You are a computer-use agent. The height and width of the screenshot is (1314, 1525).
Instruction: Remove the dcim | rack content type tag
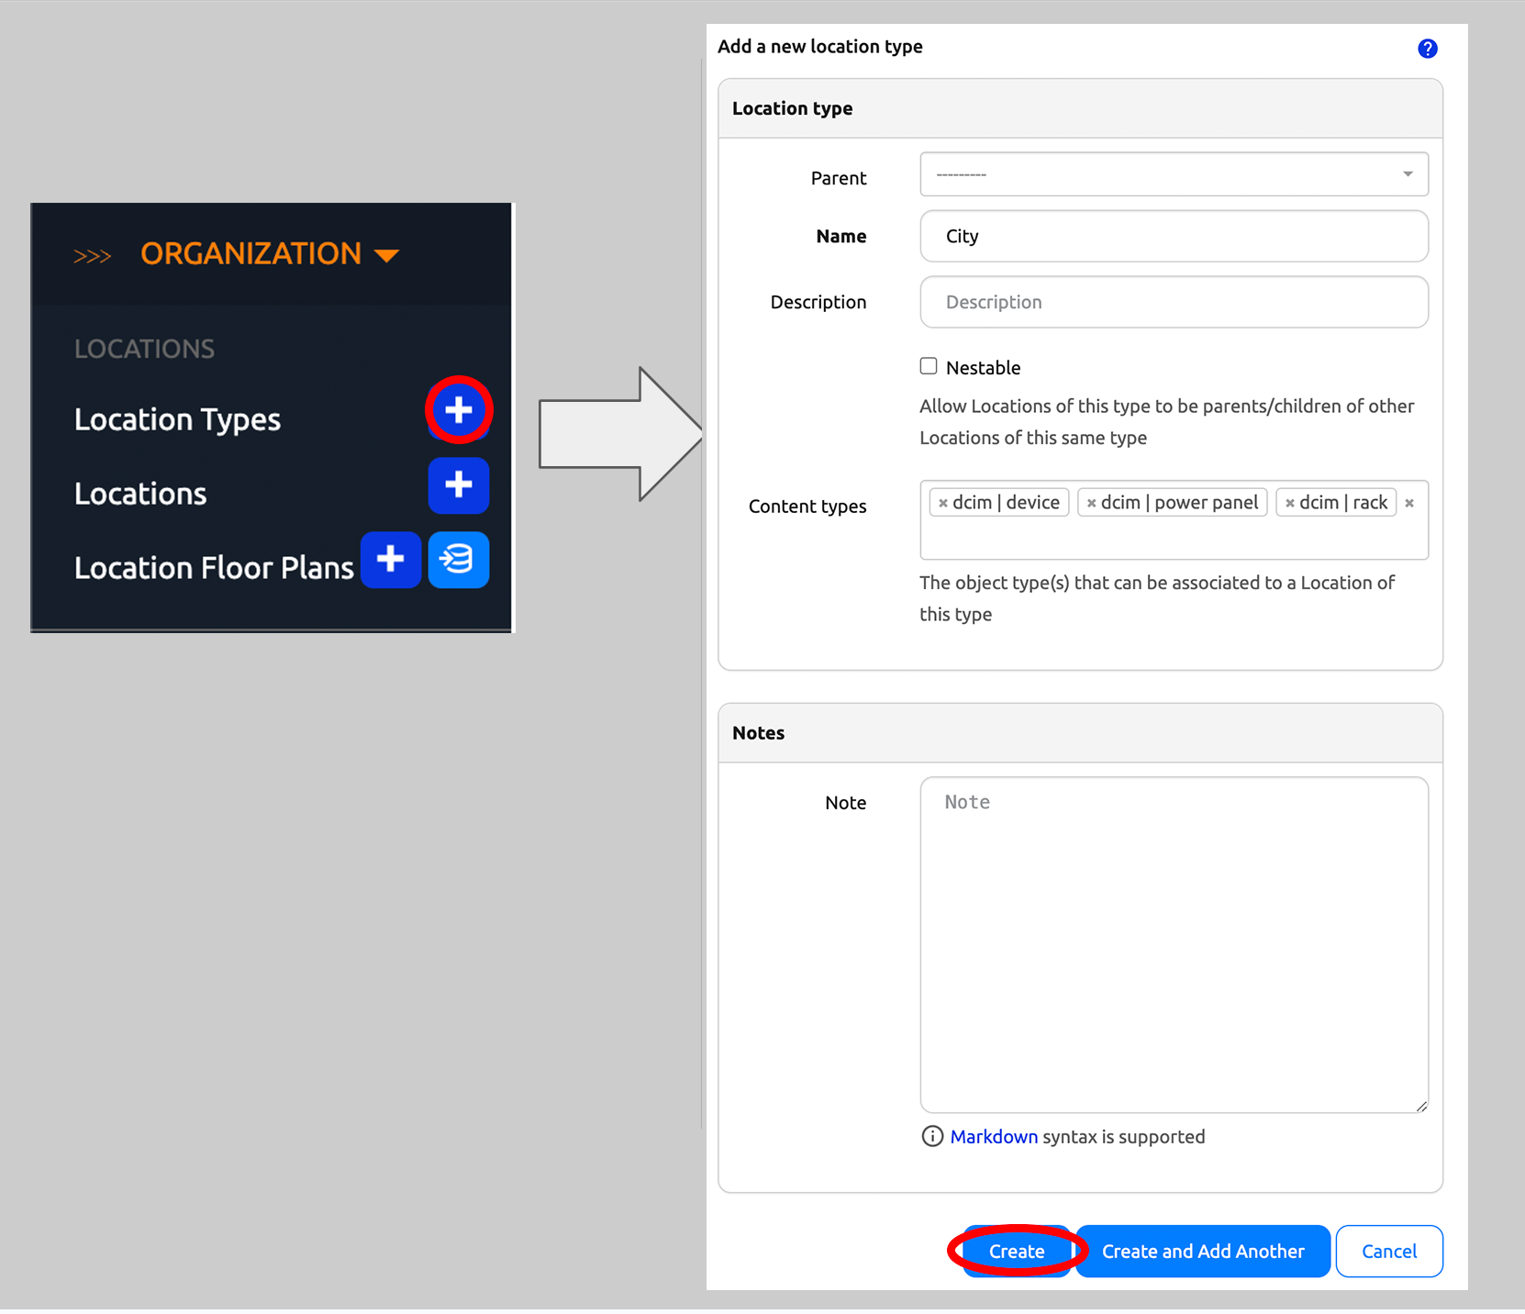coord(1290,502)
